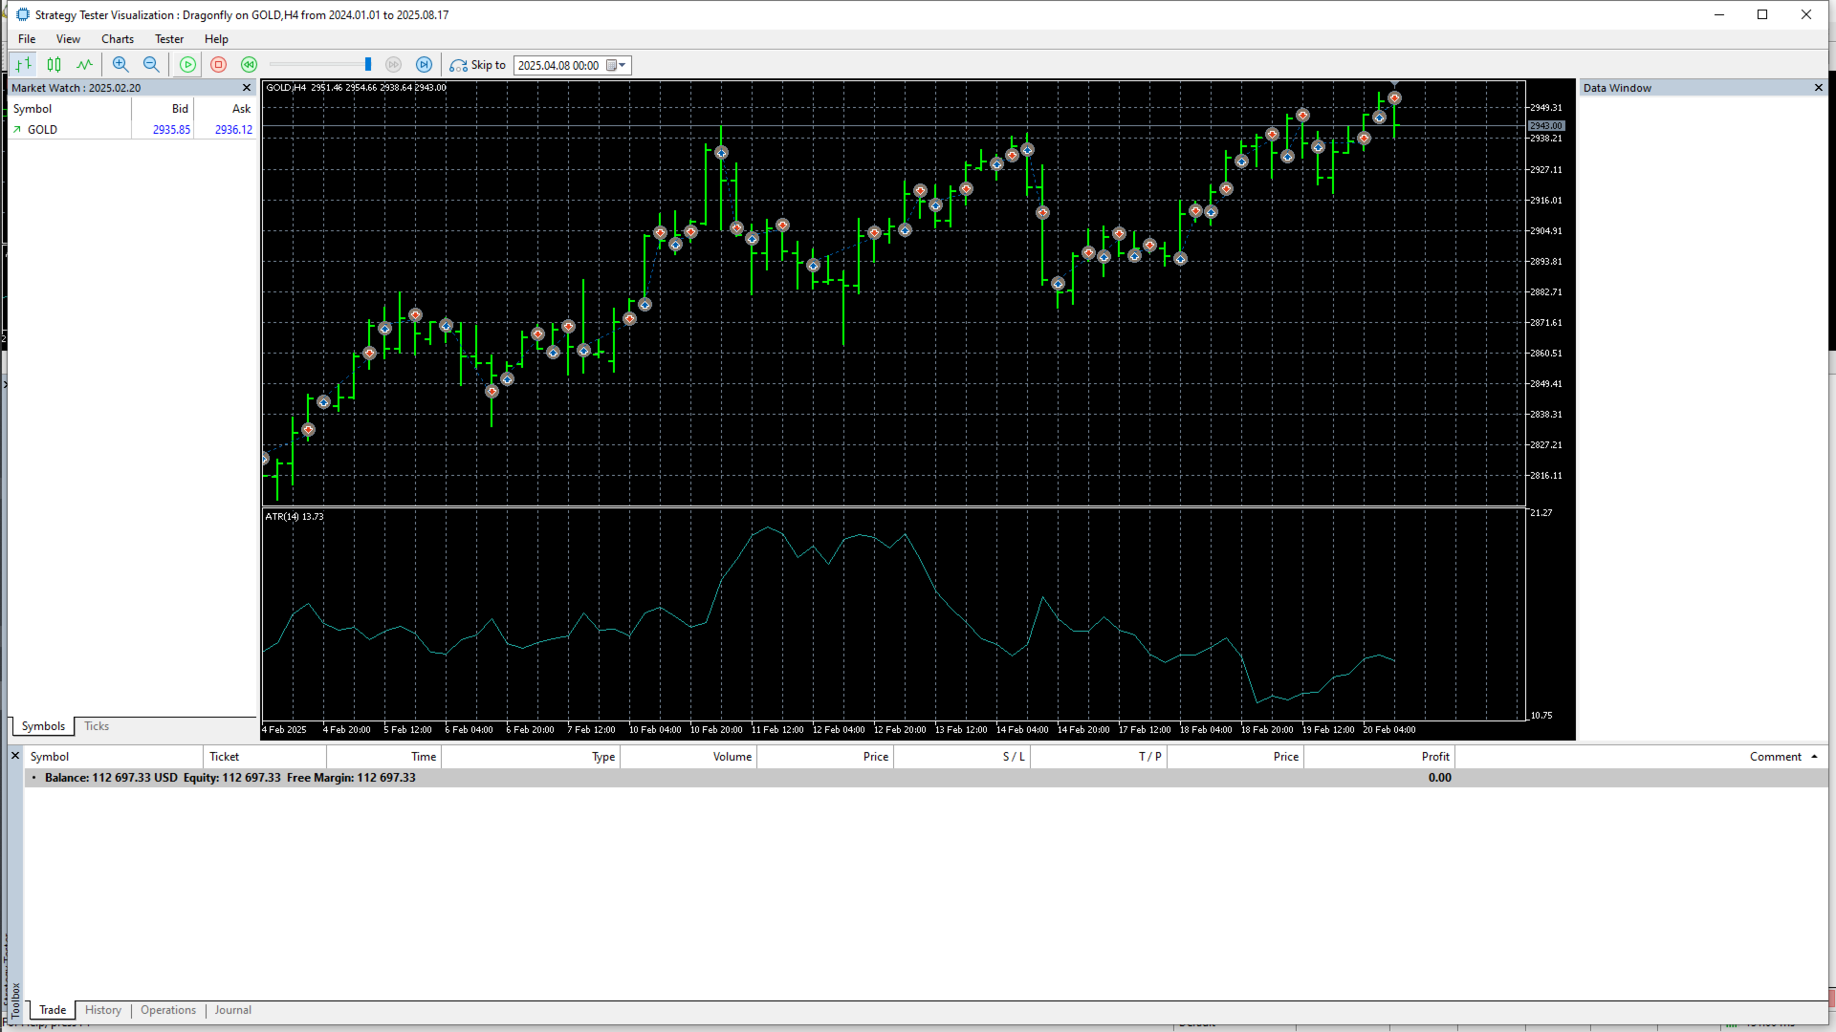The width and height of the screenshot is (1836, 1032).
Task: Switch to the Ticks tab in Market Watch
Action: click(97, 726)
